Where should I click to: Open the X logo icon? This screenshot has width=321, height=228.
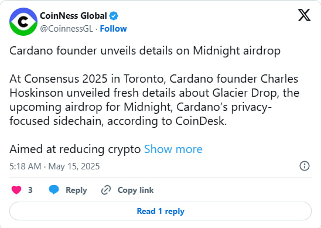click(304, 15)
